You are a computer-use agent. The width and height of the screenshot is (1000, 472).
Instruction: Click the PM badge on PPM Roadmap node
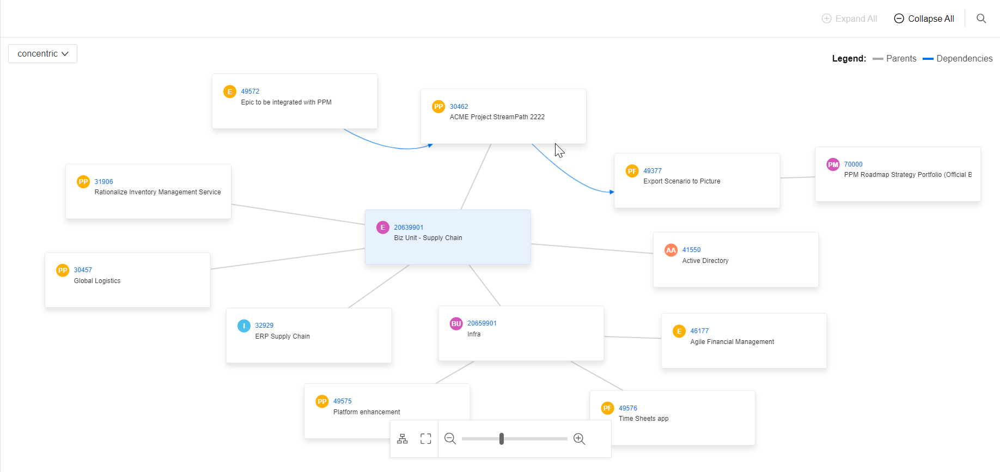[833, 164]
